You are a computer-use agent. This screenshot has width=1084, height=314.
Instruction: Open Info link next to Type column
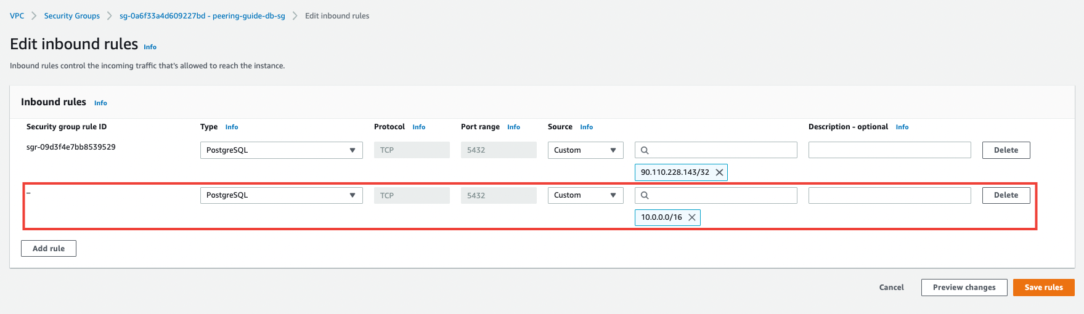pyautogui.click(x=232, y=127)
